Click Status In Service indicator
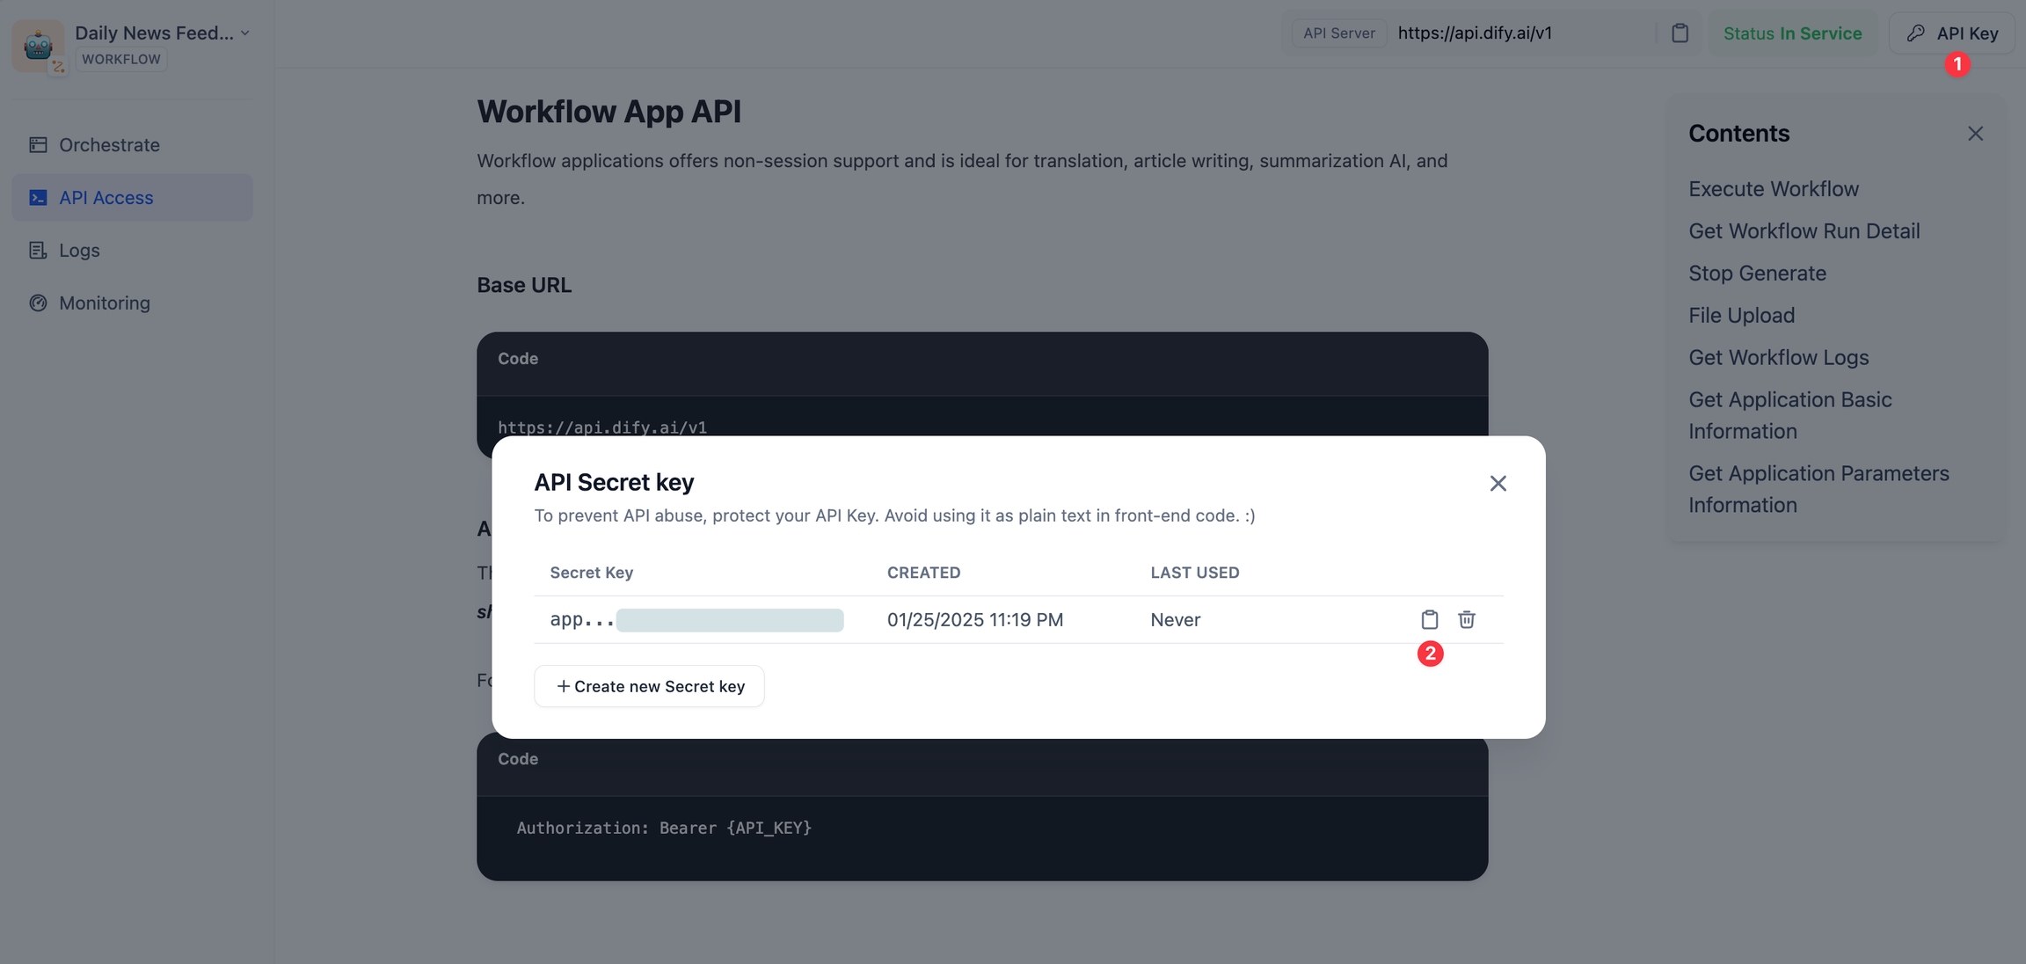This screenshot has height=964, width=2026. coord(1792,33)
